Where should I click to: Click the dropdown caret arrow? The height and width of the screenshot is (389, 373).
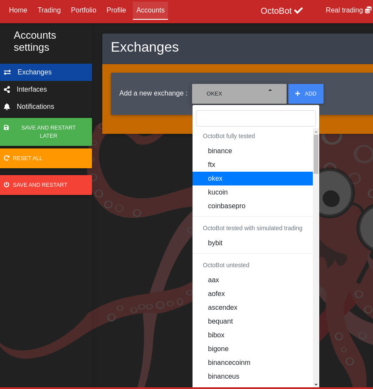click(x=270, y=90)
